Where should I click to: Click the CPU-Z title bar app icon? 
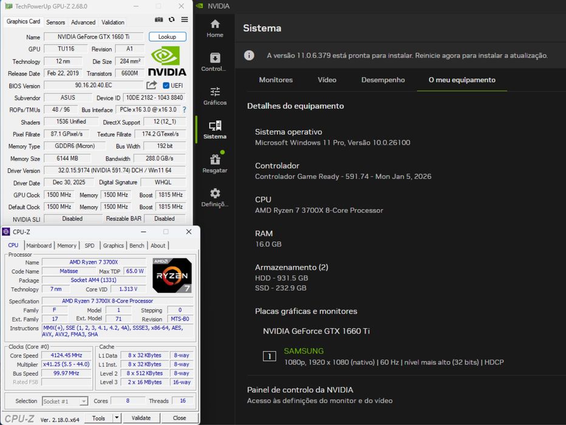click(x=6, y=231)
